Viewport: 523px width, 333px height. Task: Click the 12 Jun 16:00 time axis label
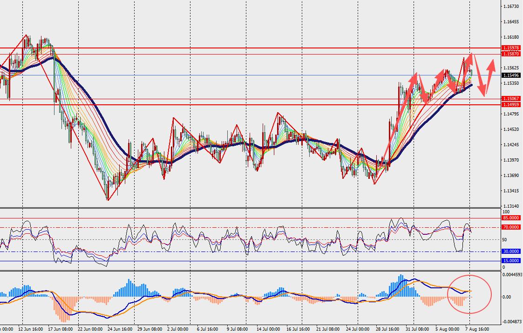(x=30, y=329)
